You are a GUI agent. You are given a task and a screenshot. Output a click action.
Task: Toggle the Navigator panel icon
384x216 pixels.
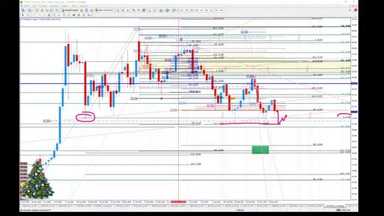[x=47, y=10]
